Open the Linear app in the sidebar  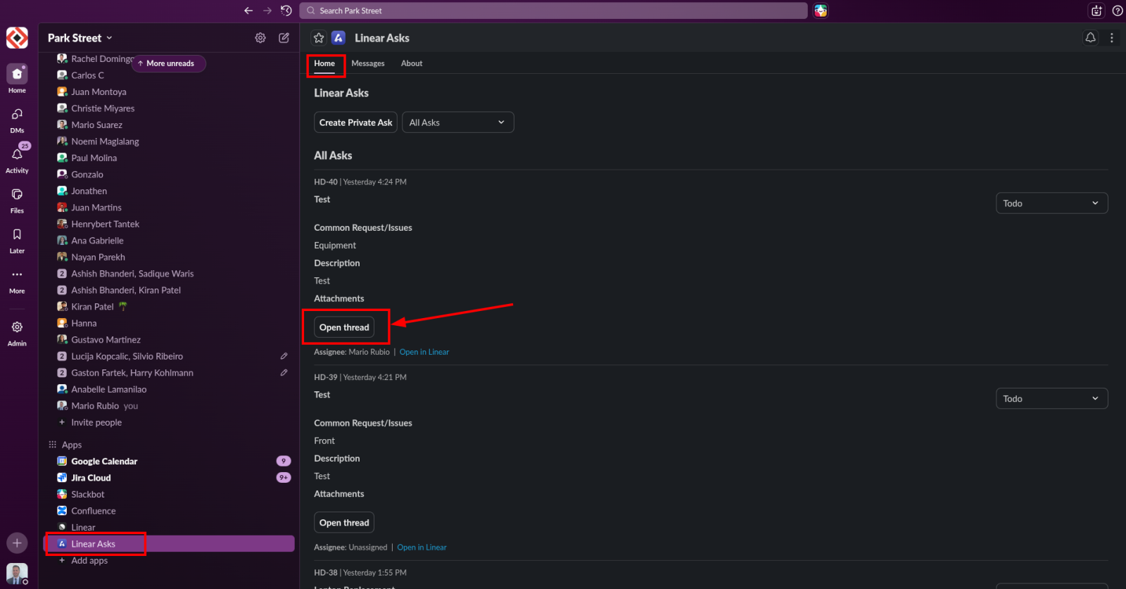pos(169,528)
